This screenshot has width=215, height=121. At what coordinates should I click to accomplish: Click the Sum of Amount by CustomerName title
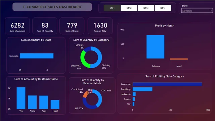pyautogui.click(x=36, y=79)
